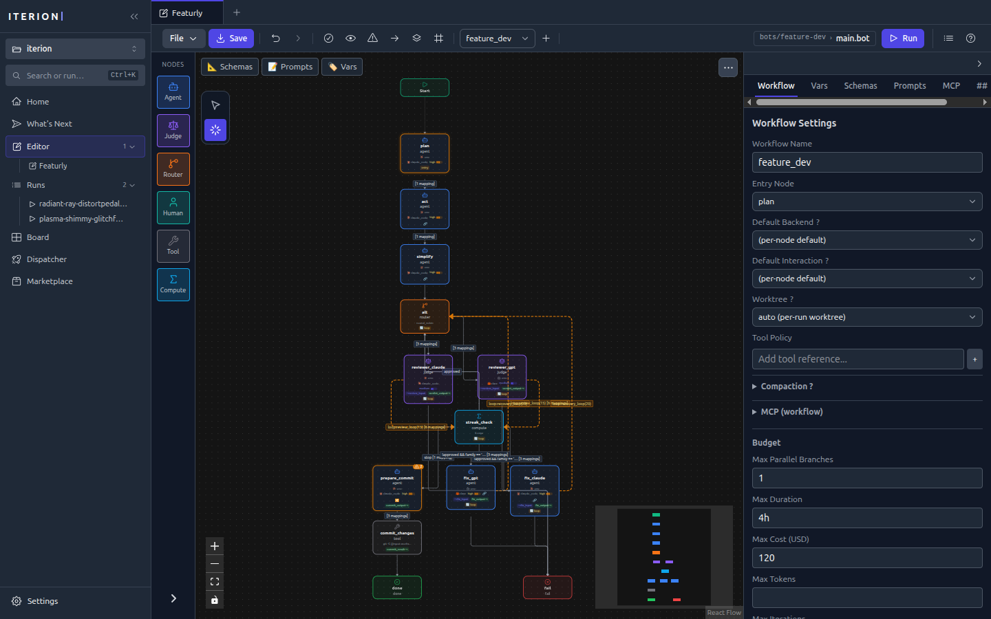Click the panel tabs horizontal scrollbar
Screen dimensions: 991x619
point(851,102)
